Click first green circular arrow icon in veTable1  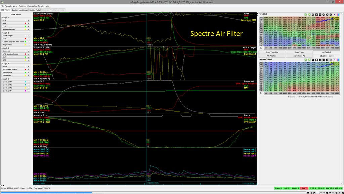pos(306,14)
